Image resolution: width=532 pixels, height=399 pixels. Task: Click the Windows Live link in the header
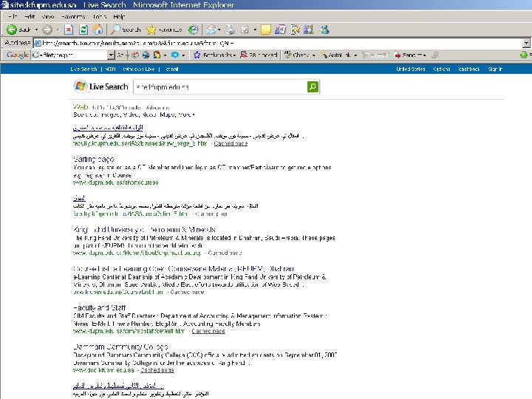[139, 69]
